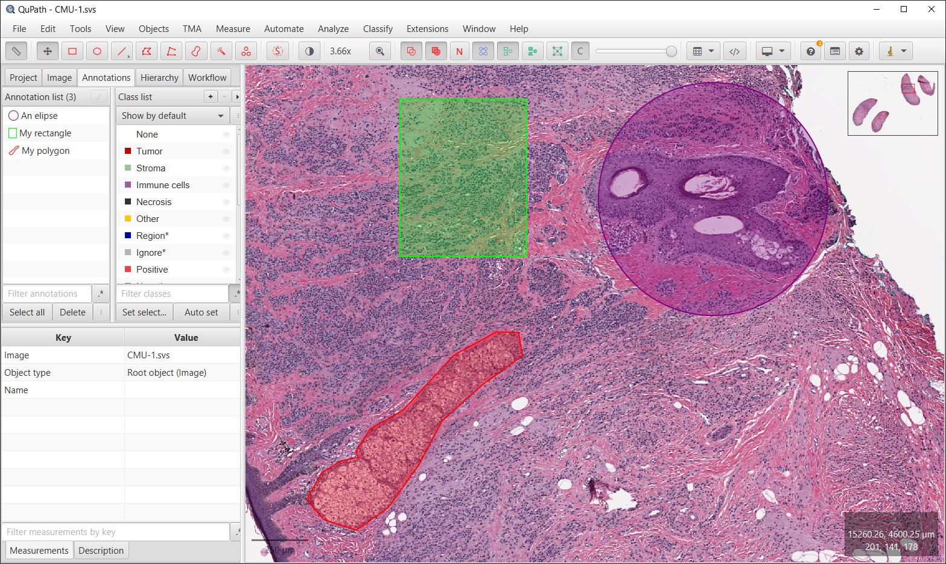Click the Select all button

[x=27, y=312]
